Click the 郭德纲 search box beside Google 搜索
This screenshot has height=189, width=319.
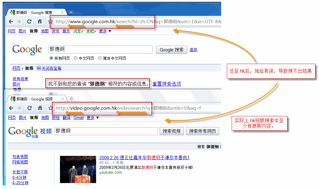101,50
